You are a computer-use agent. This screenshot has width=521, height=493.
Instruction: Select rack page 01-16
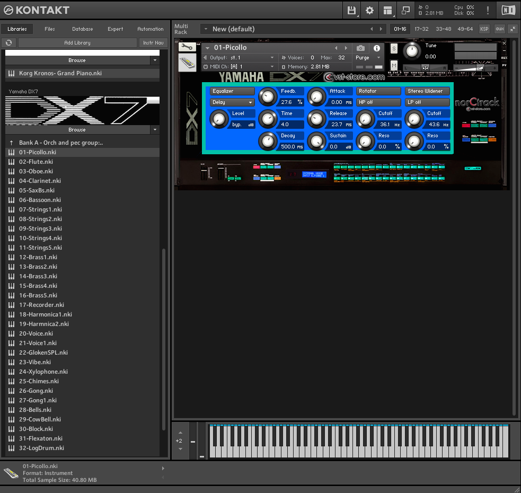point(400,29)
